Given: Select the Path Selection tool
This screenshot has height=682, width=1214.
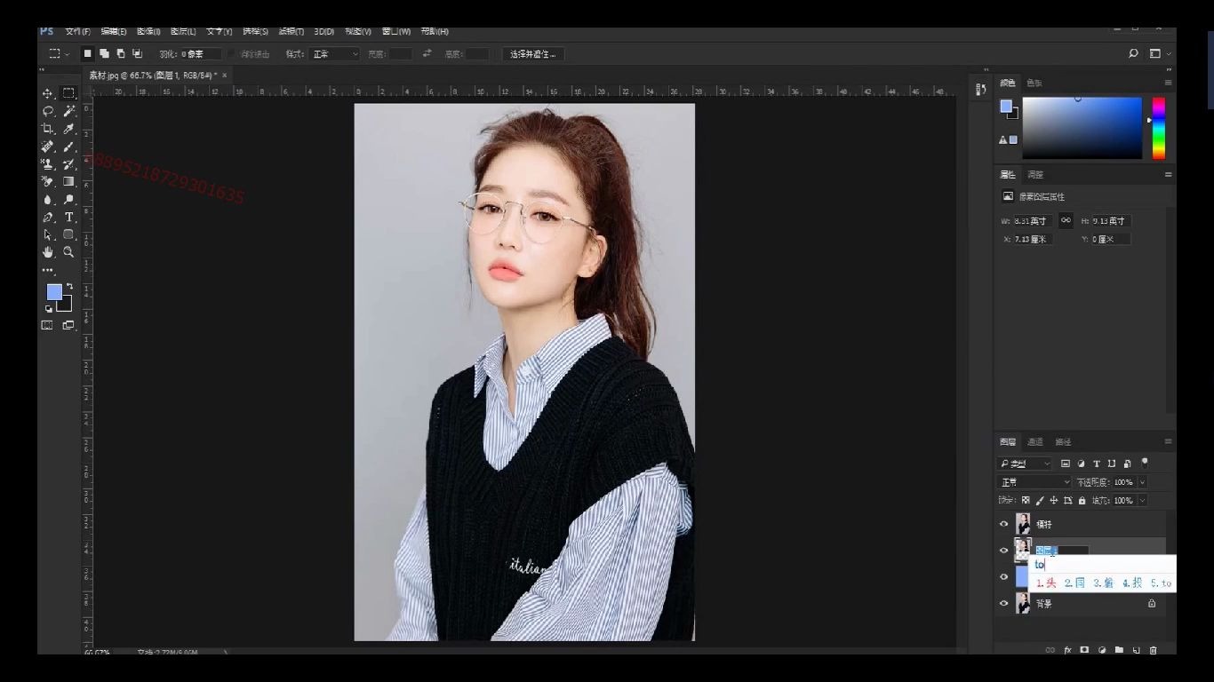Looking at the screenshot, I should tap(47, 234).
